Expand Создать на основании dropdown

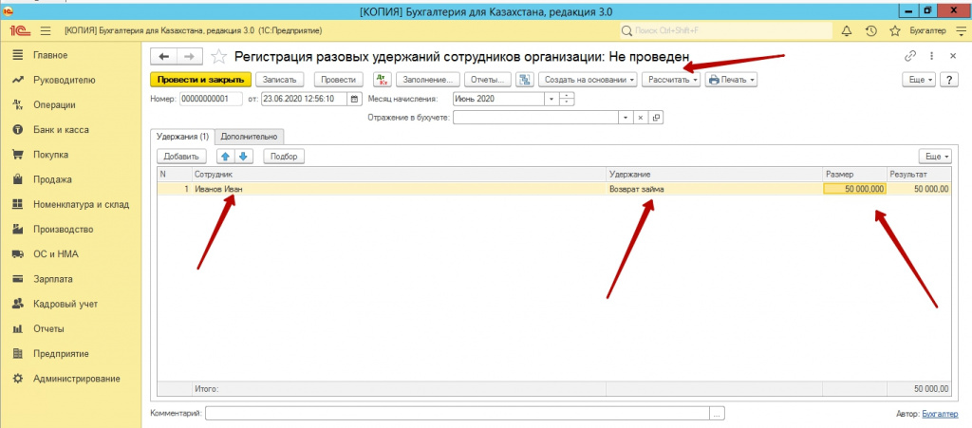pos(588,80)
